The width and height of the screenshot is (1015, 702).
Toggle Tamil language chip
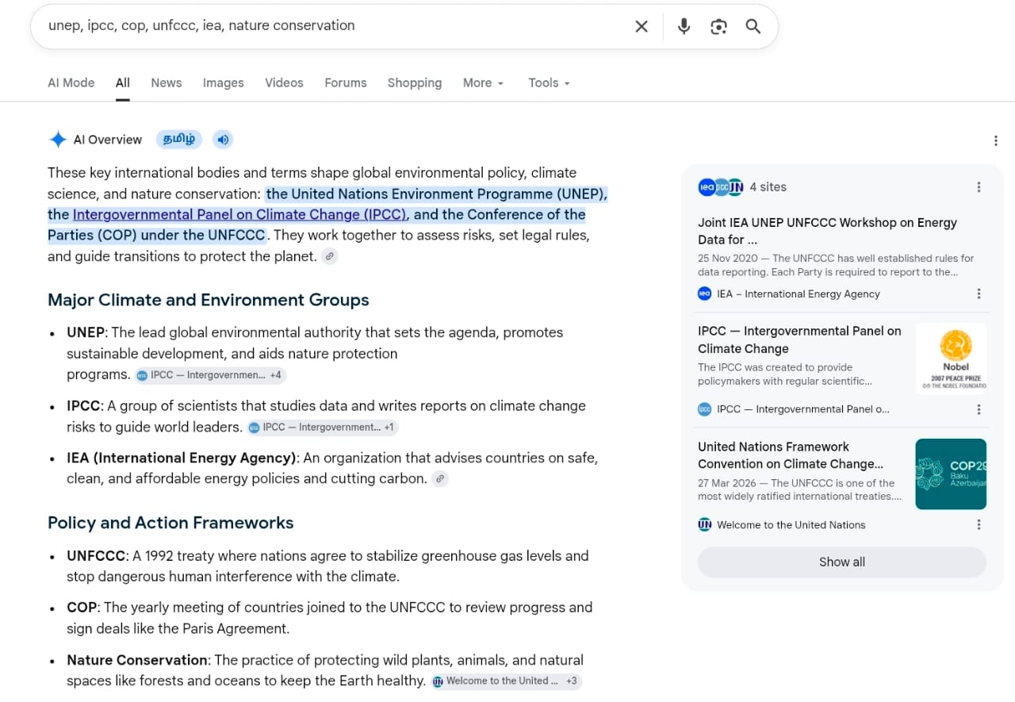178,140
